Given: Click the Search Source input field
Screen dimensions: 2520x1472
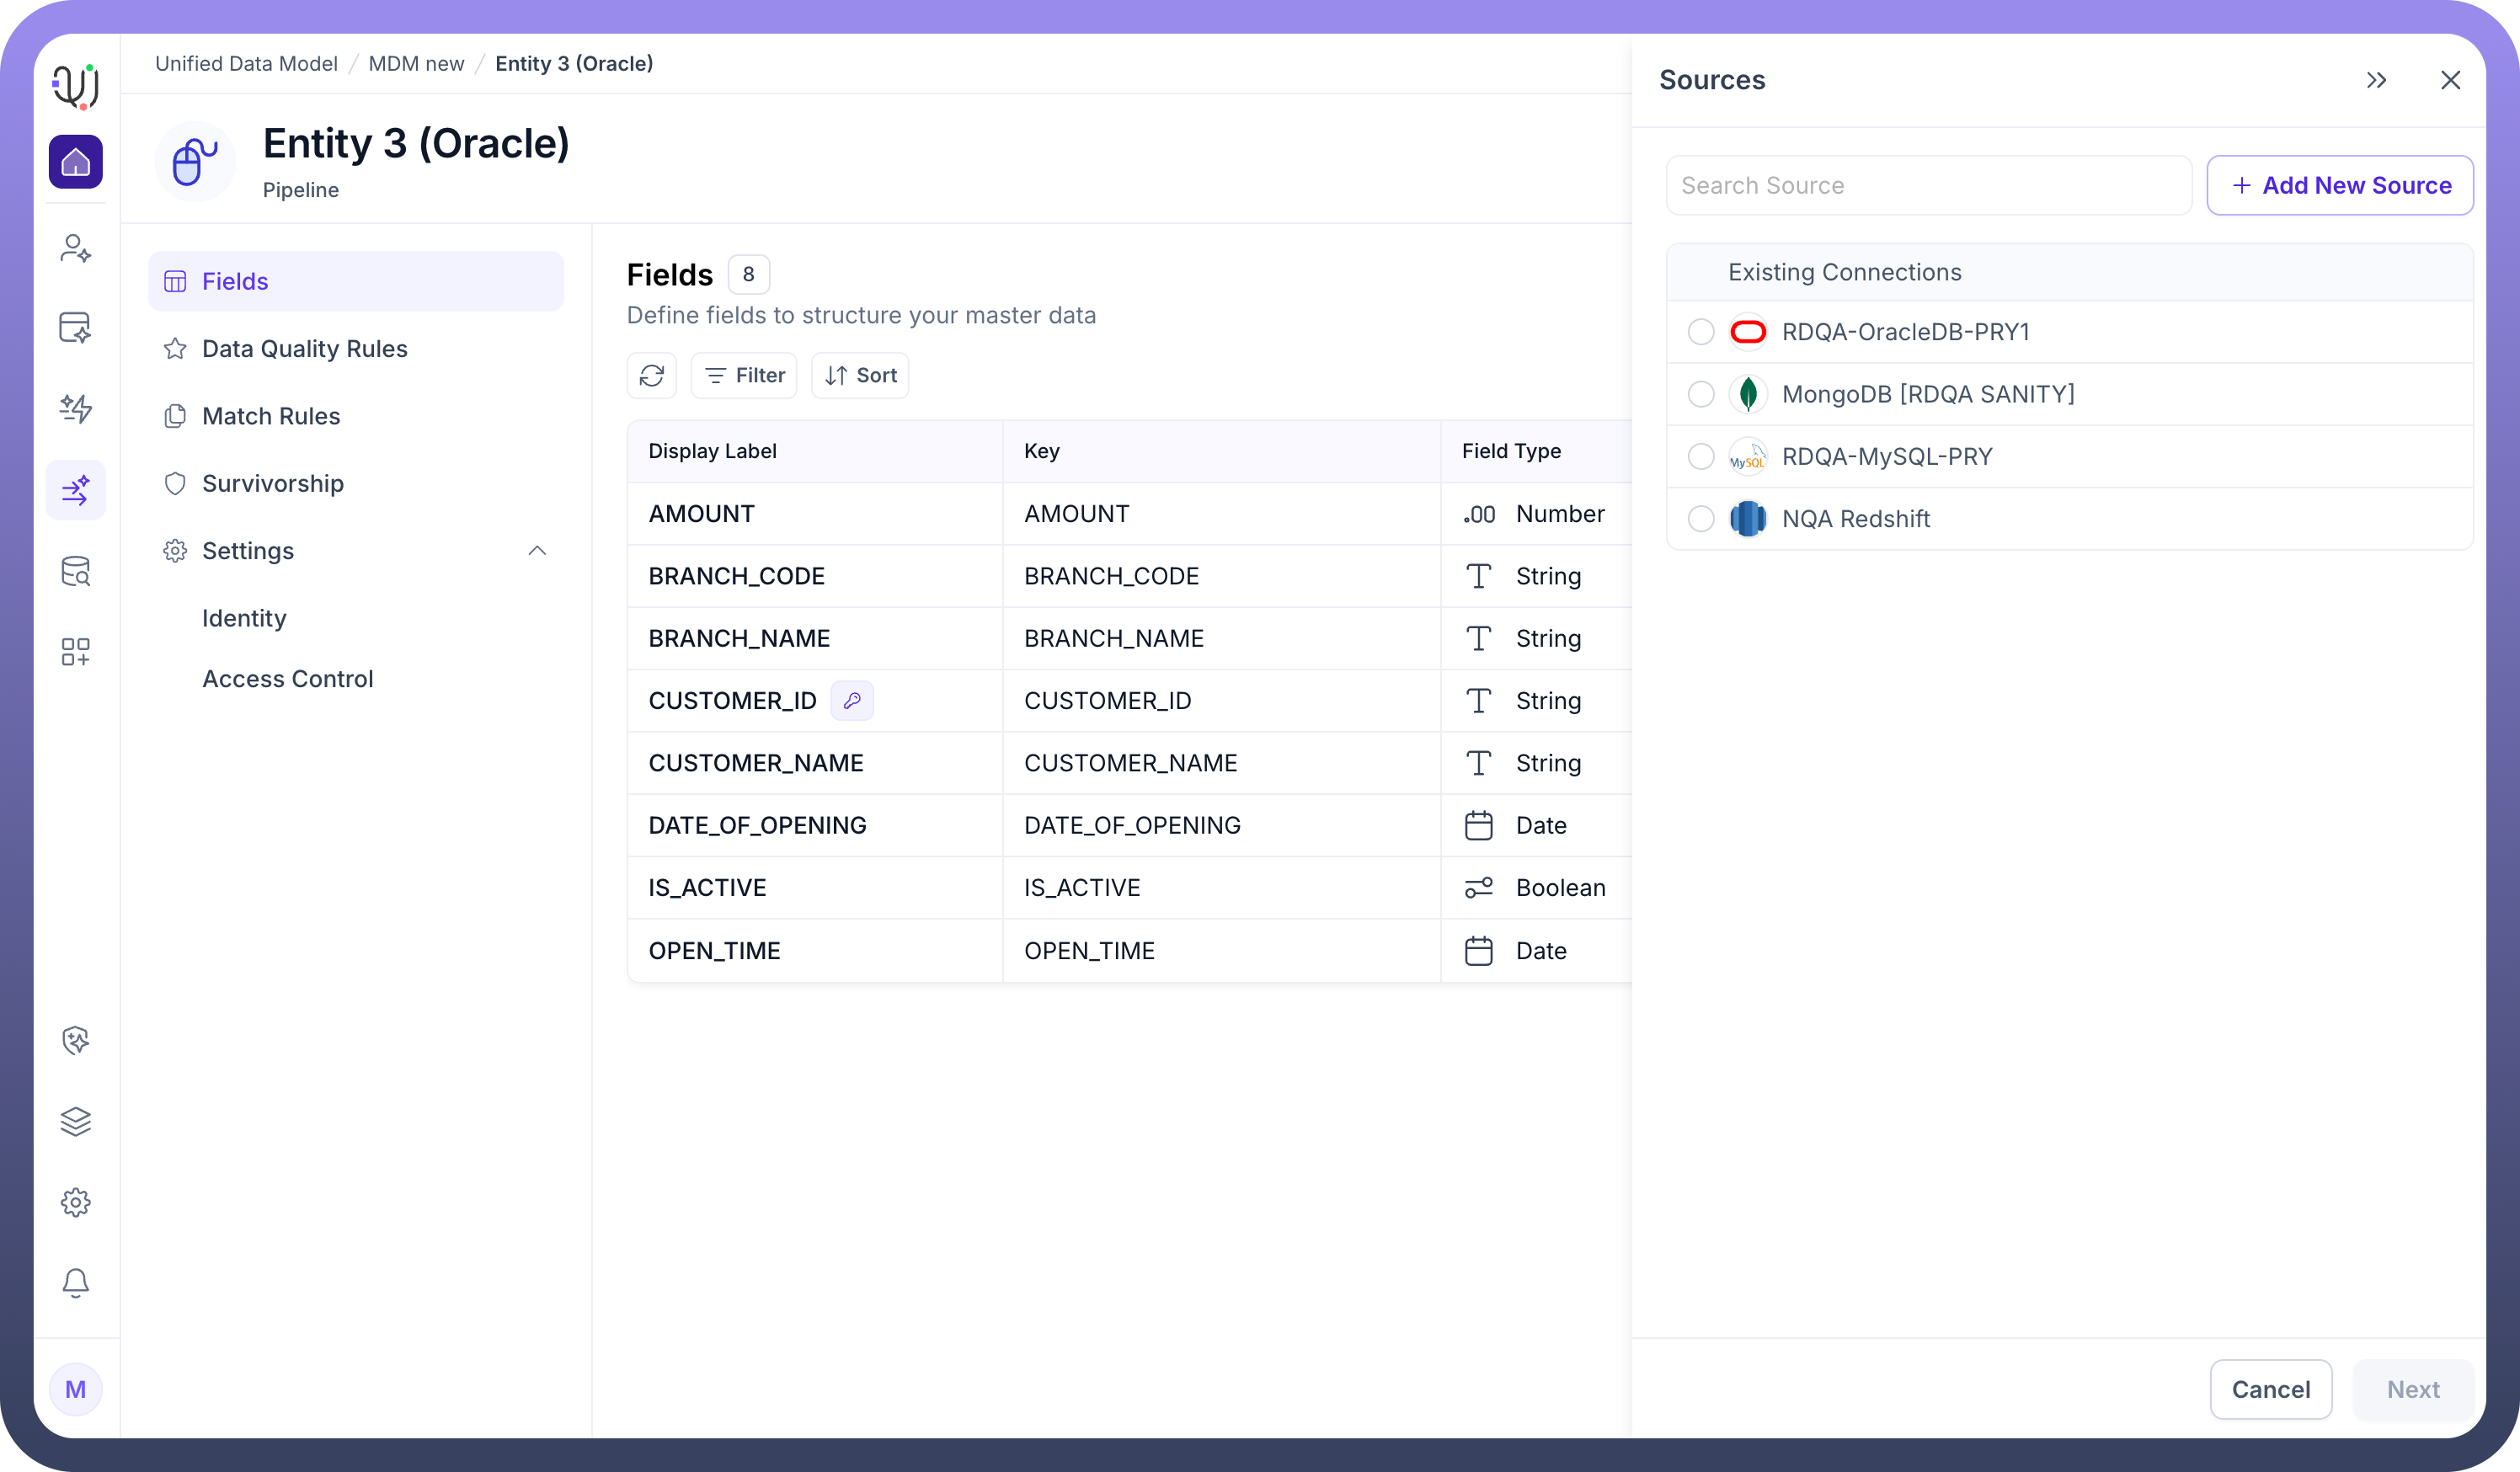Looking at the screenshot, I should coord(1928,185).
